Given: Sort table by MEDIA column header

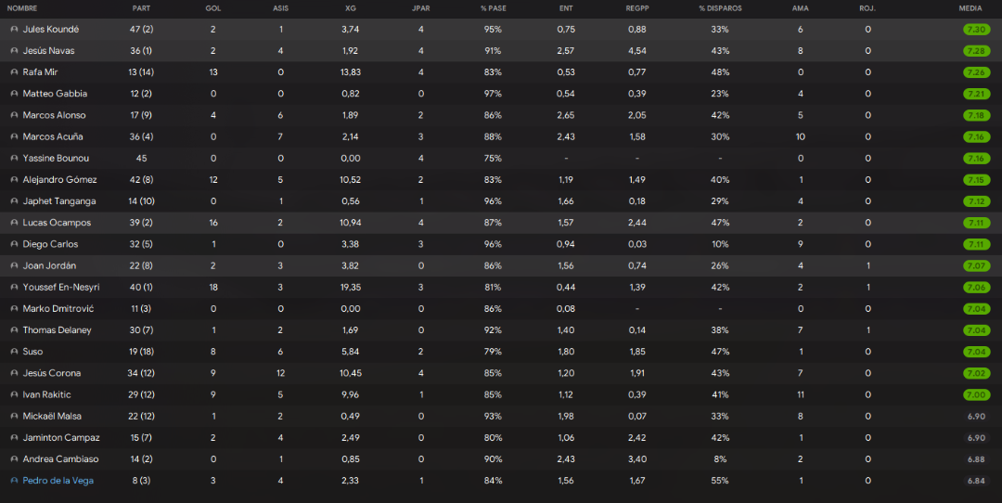Looking at the screenshot, I should 970,8.
